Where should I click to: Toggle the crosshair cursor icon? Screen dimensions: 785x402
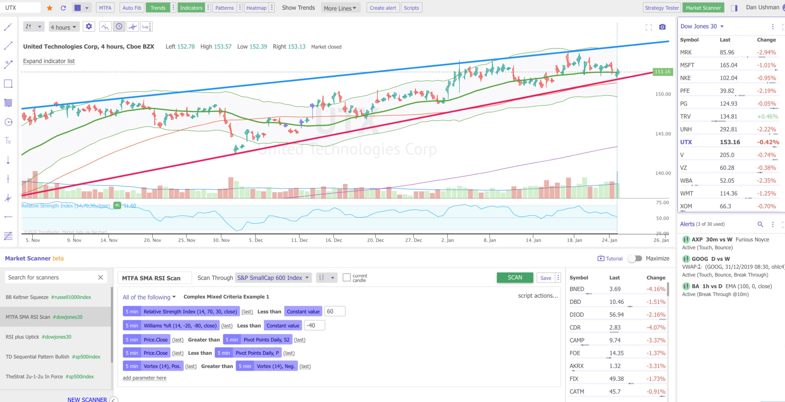point(133,27)
